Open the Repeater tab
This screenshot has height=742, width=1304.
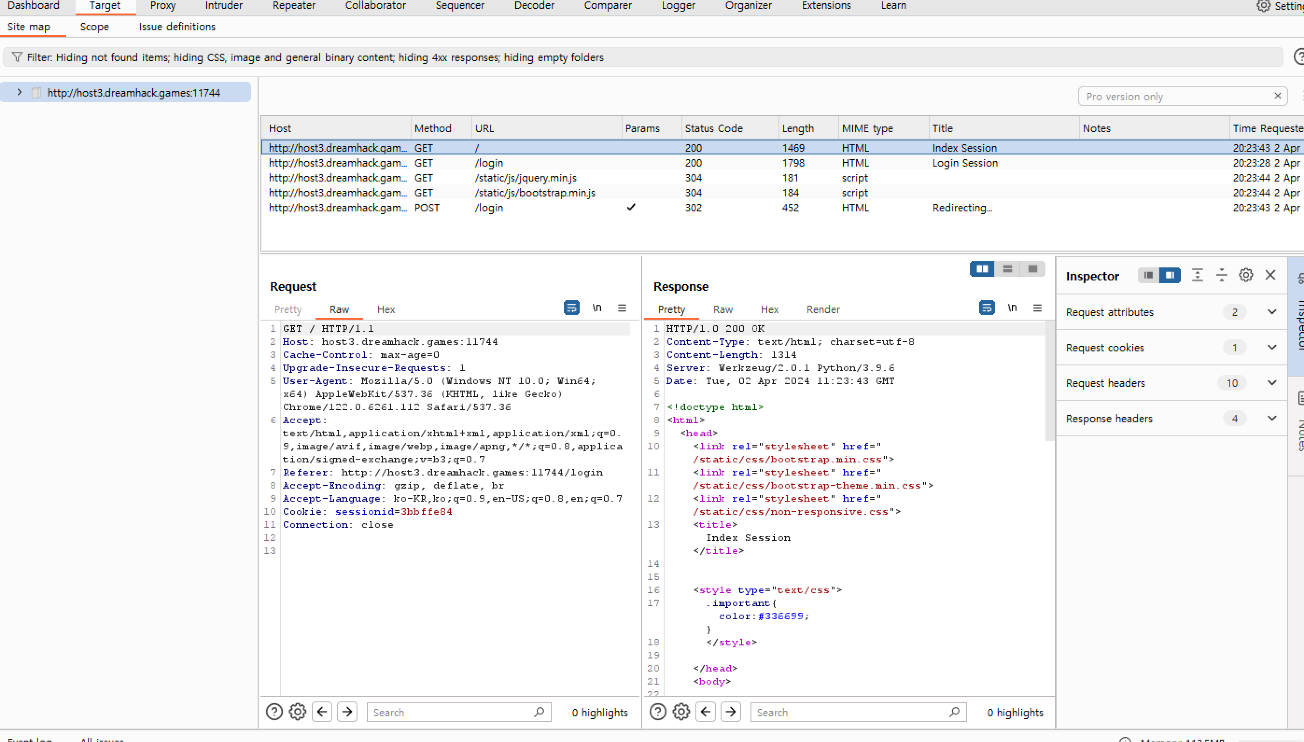pyautogui.click(x=294, y=6)
